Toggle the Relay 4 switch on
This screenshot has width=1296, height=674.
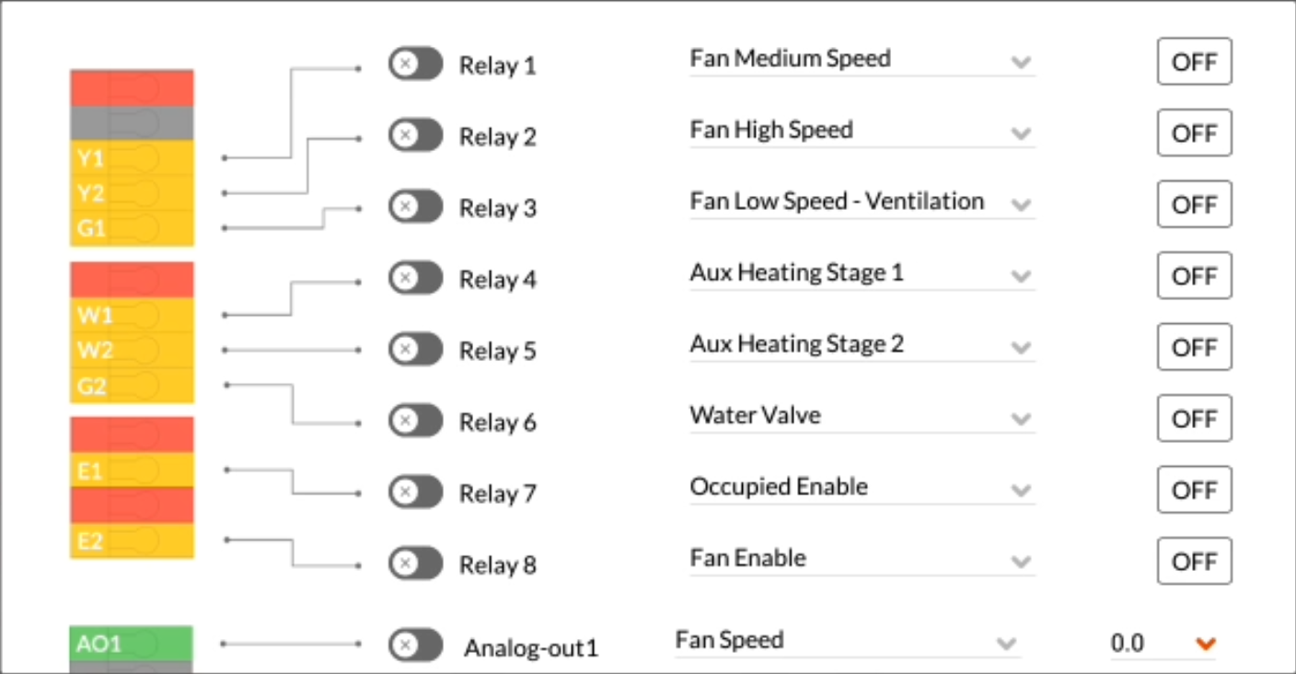pos(415,278)
